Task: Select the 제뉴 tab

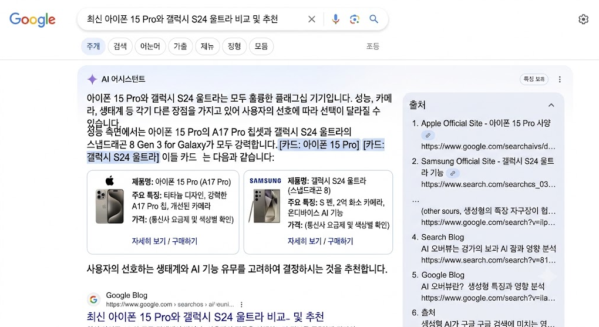Action: [x=207, y=46]
